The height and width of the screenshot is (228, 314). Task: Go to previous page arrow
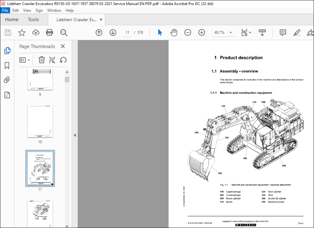click(x=99, y=33)
